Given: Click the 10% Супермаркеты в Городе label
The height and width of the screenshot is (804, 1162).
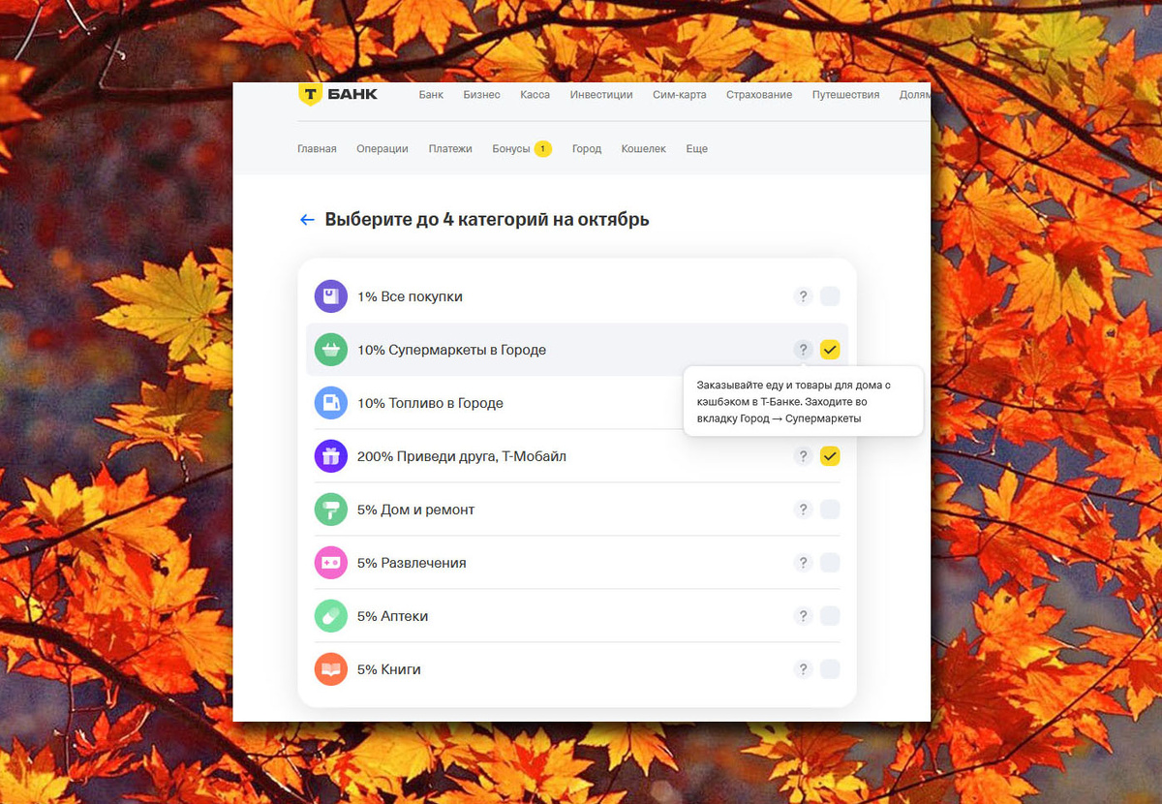Looking at the screenshot, I should [x=451, y=350].
